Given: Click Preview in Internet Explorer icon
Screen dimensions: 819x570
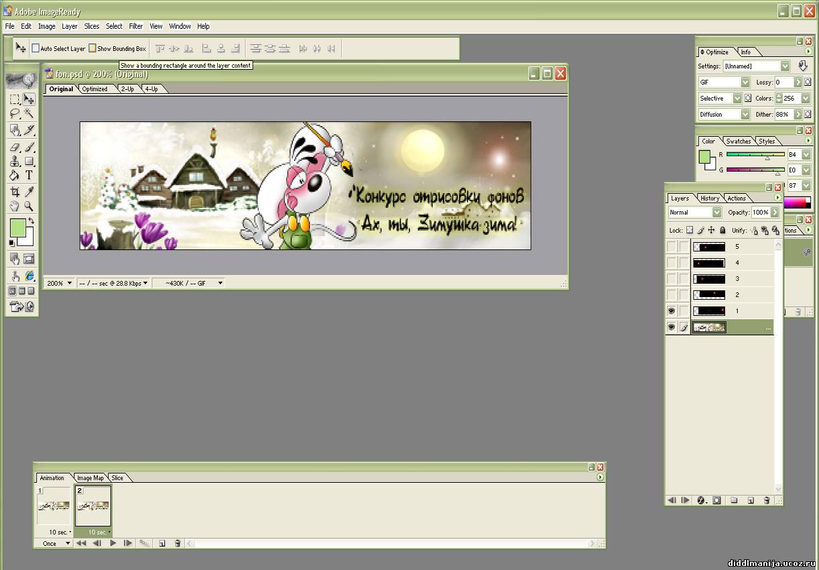Looking at the screenshot, I should pyautogui.click(x=29, y=276).
